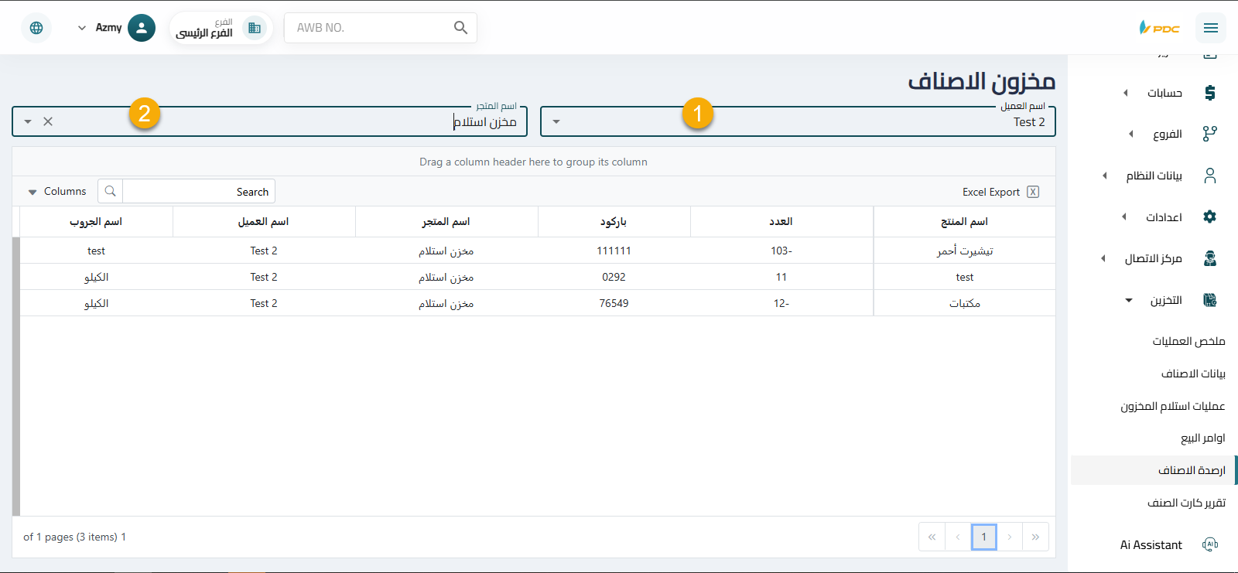Click the اعدادات gear icon
The image size is (1238, 573).
click(x=1210, y=217)
